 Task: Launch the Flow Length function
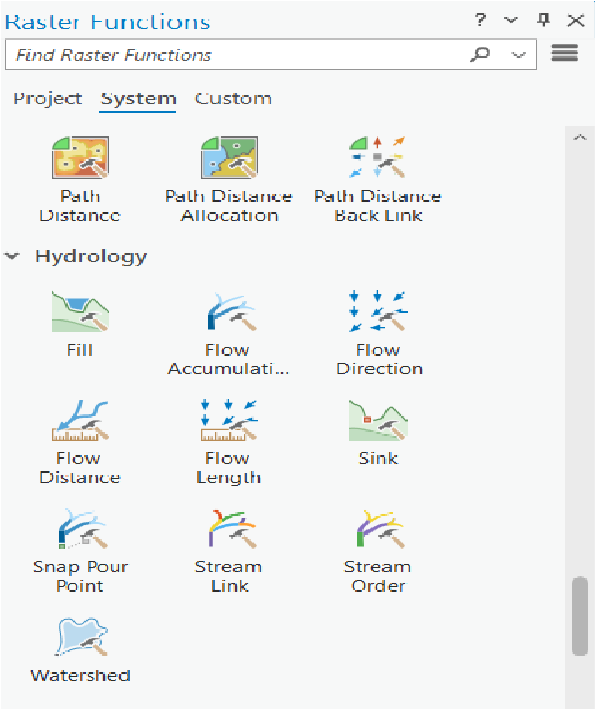coord(229,420)
